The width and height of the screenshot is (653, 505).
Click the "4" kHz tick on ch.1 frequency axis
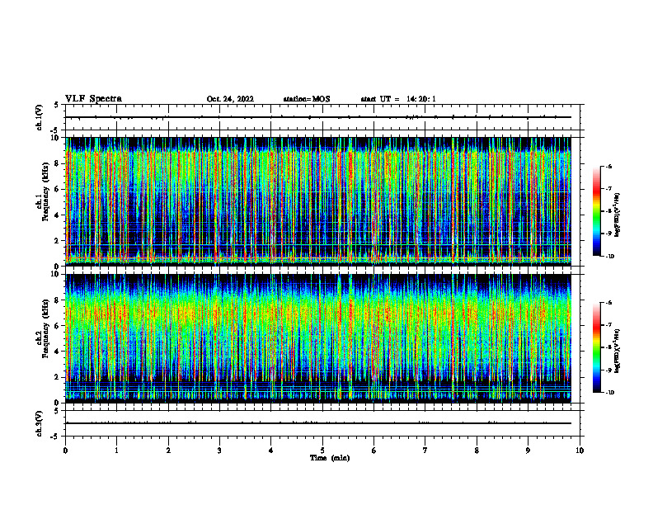point(57,215)
